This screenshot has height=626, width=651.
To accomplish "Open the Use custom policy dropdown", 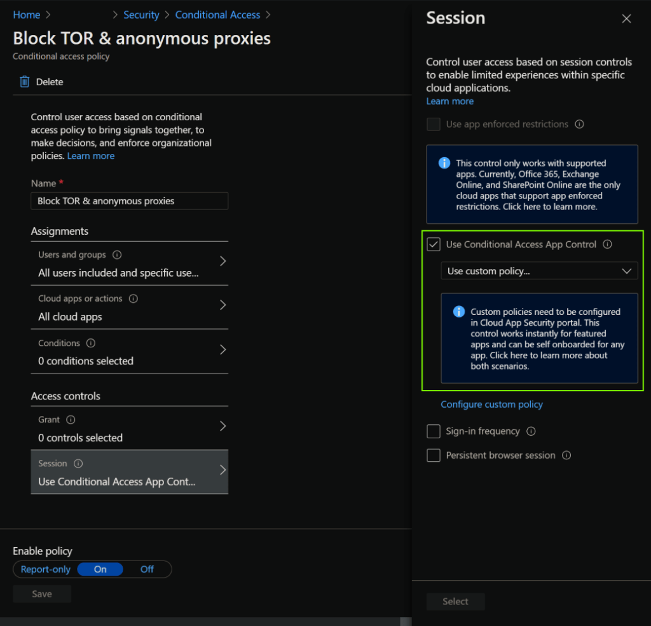I will pos(539,270).
